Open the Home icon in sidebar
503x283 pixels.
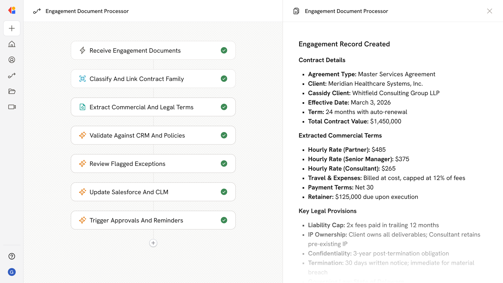pos(12,44)
